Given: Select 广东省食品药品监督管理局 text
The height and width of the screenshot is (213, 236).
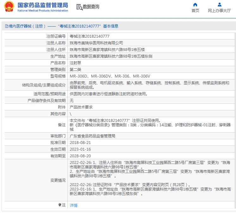Looking at the screenshot, I should coord(93,136).
